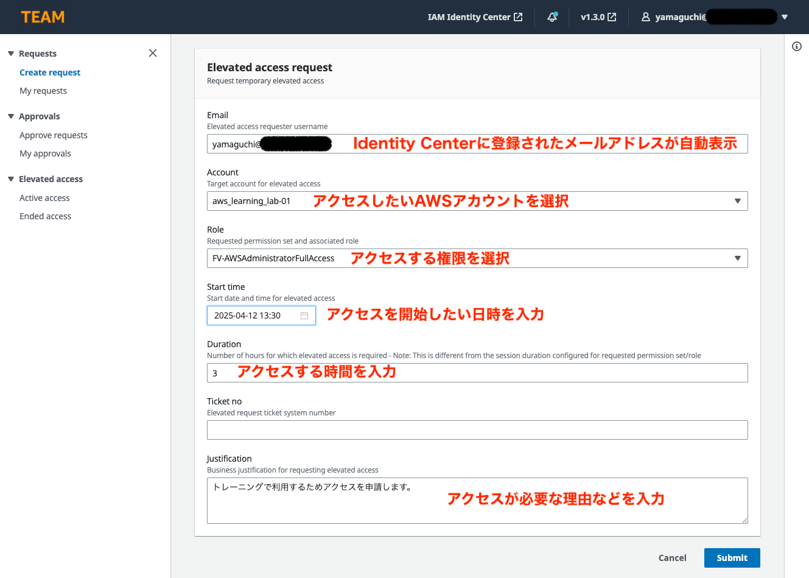Open the user account dropdown menu
809x578 pixels.
784,17
